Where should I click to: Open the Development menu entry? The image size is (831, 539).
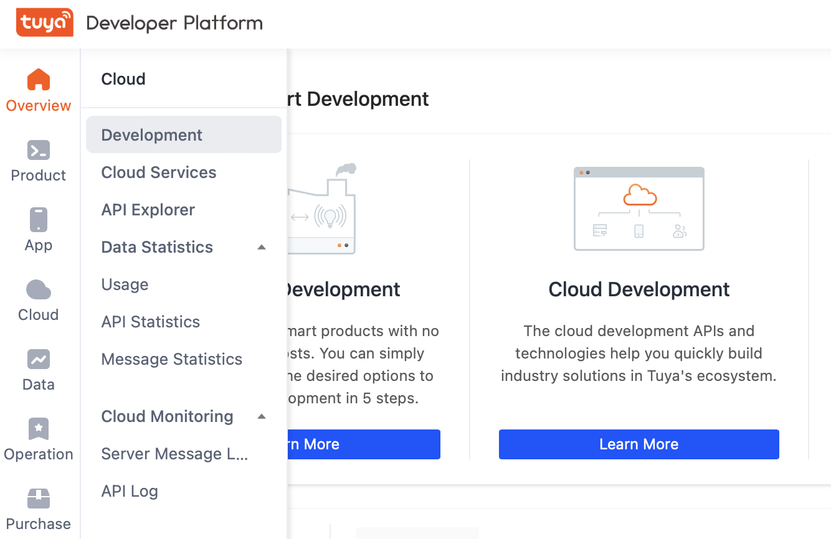pos(151,134)
